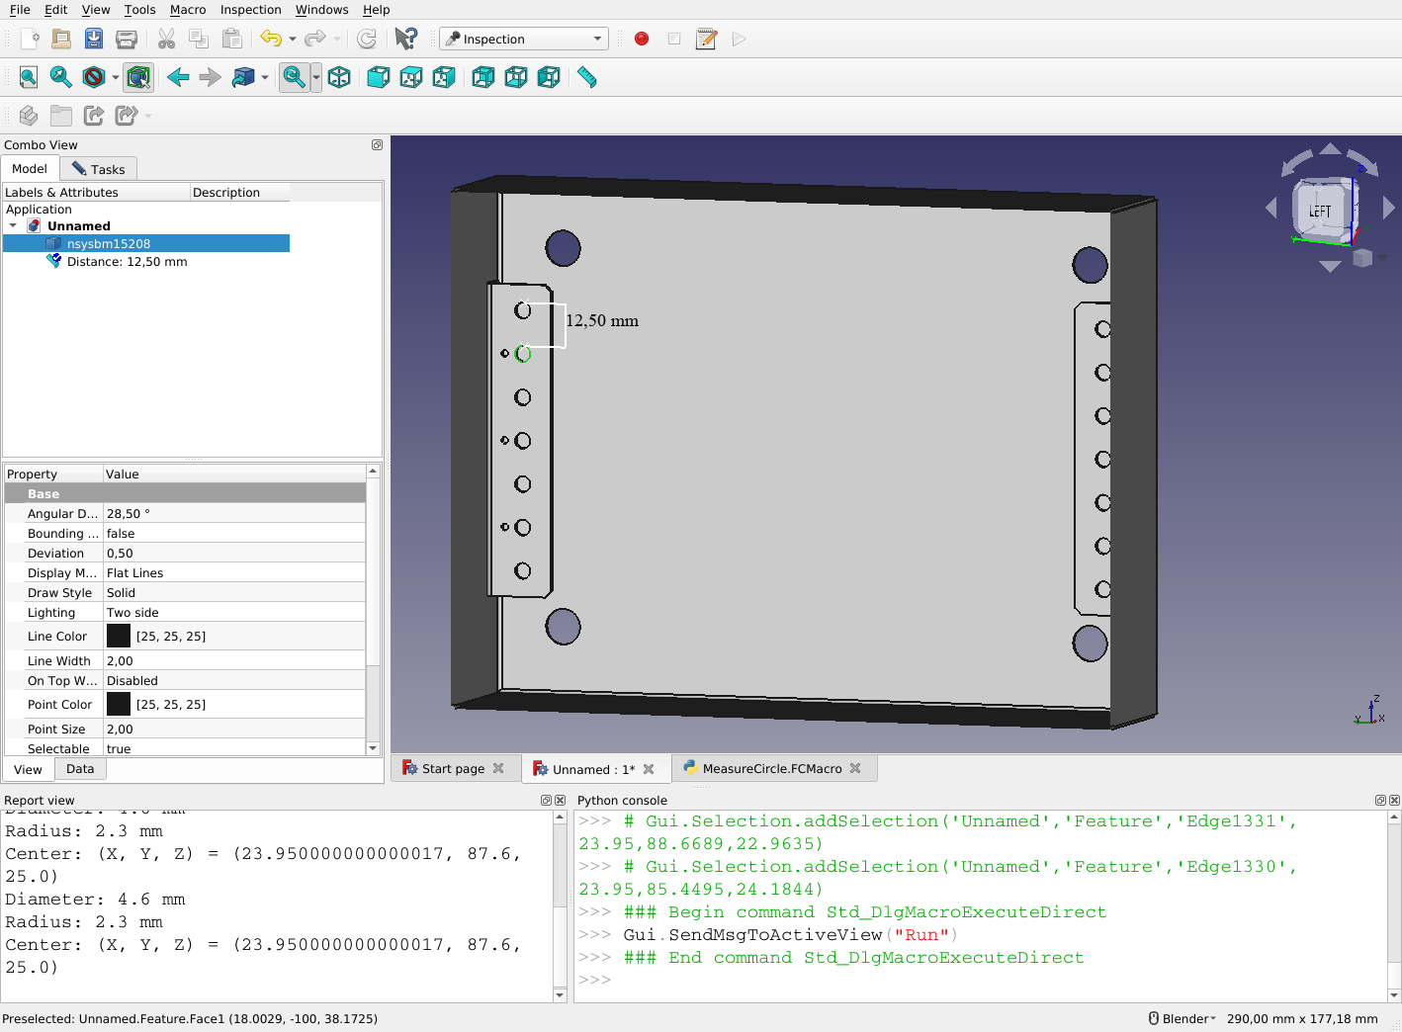Click the Fit All view icon
This screenshot has height=1032, width=1402.
(x=29, y=77)
